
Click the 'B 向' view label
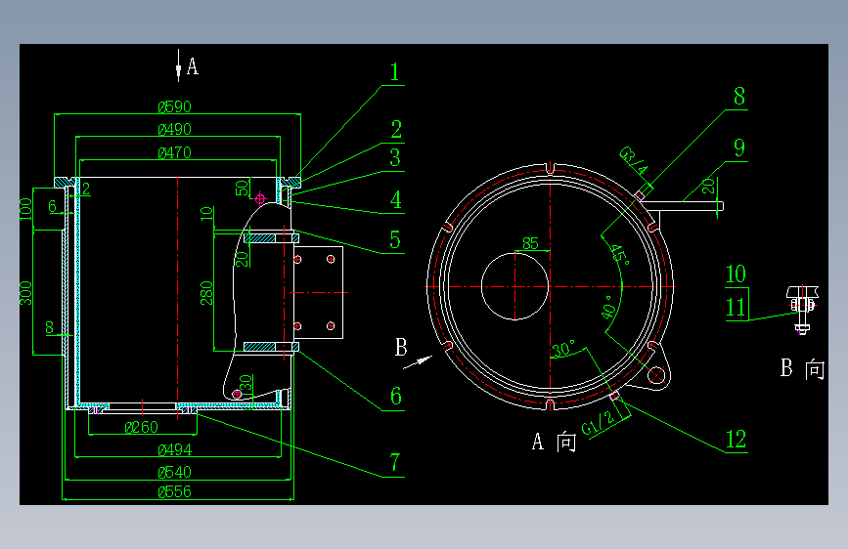point(803,368)
